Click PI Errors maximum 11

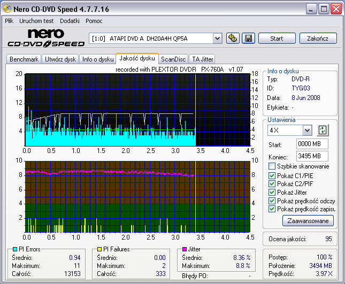77,266
